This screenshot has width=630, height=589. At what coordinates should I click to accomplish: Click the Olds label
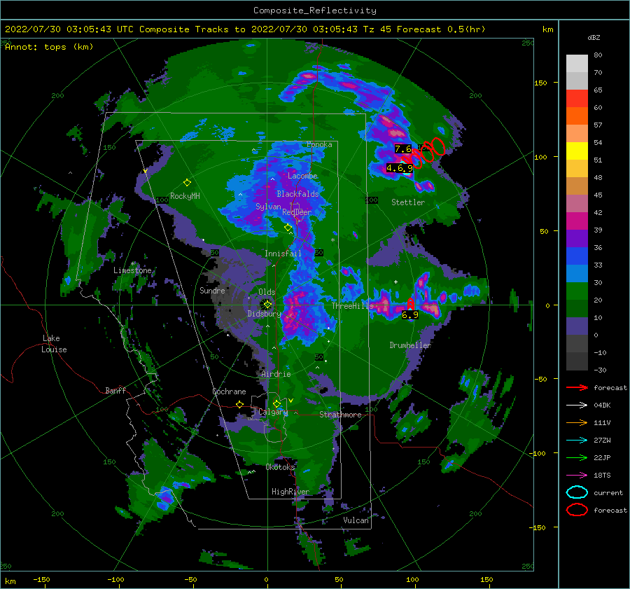tap(267, 292)
